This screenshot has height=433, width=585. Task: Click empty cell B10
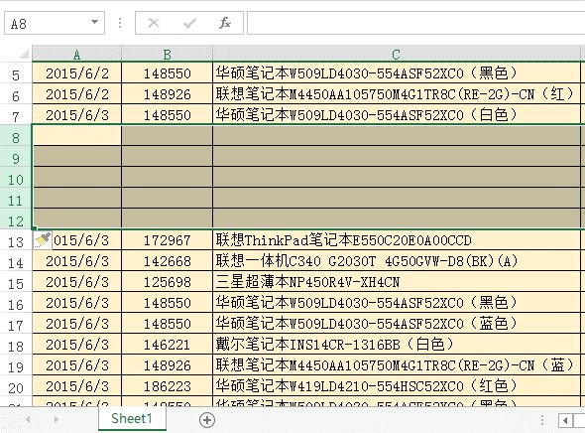(x=168, y=178)
